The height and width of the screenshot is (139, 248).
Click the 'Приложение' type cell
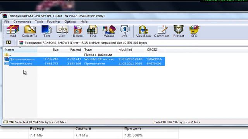[x=95, y=63]
